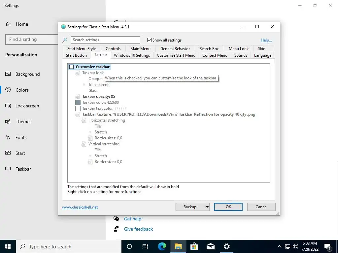Click Home icon in Settings sidebar
The image size is (338, 253).
coord(8,24)
